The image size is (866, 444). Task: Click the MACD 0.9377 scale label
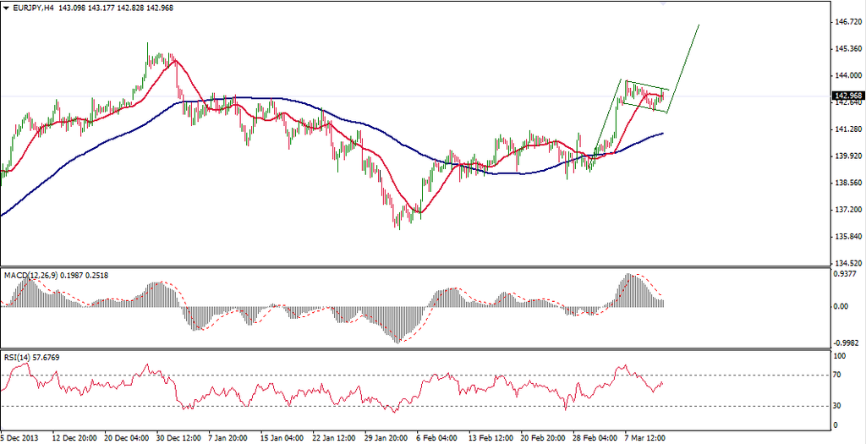(x=845, y=274)
